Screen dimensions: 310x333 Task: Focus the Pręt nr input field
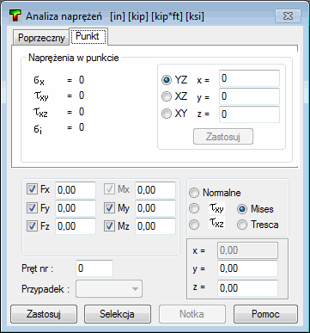click(94, 268)
